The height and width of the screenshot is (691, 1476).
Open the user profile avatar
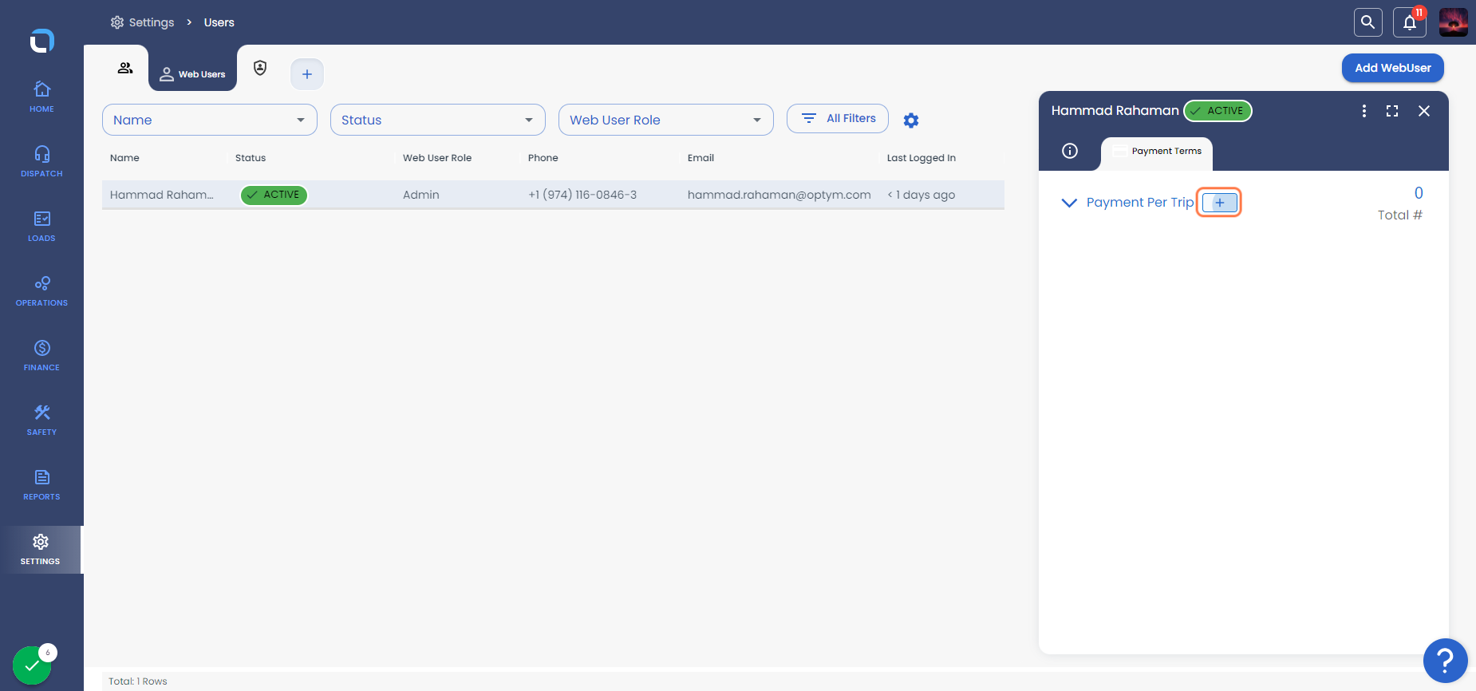[1454, 22]
